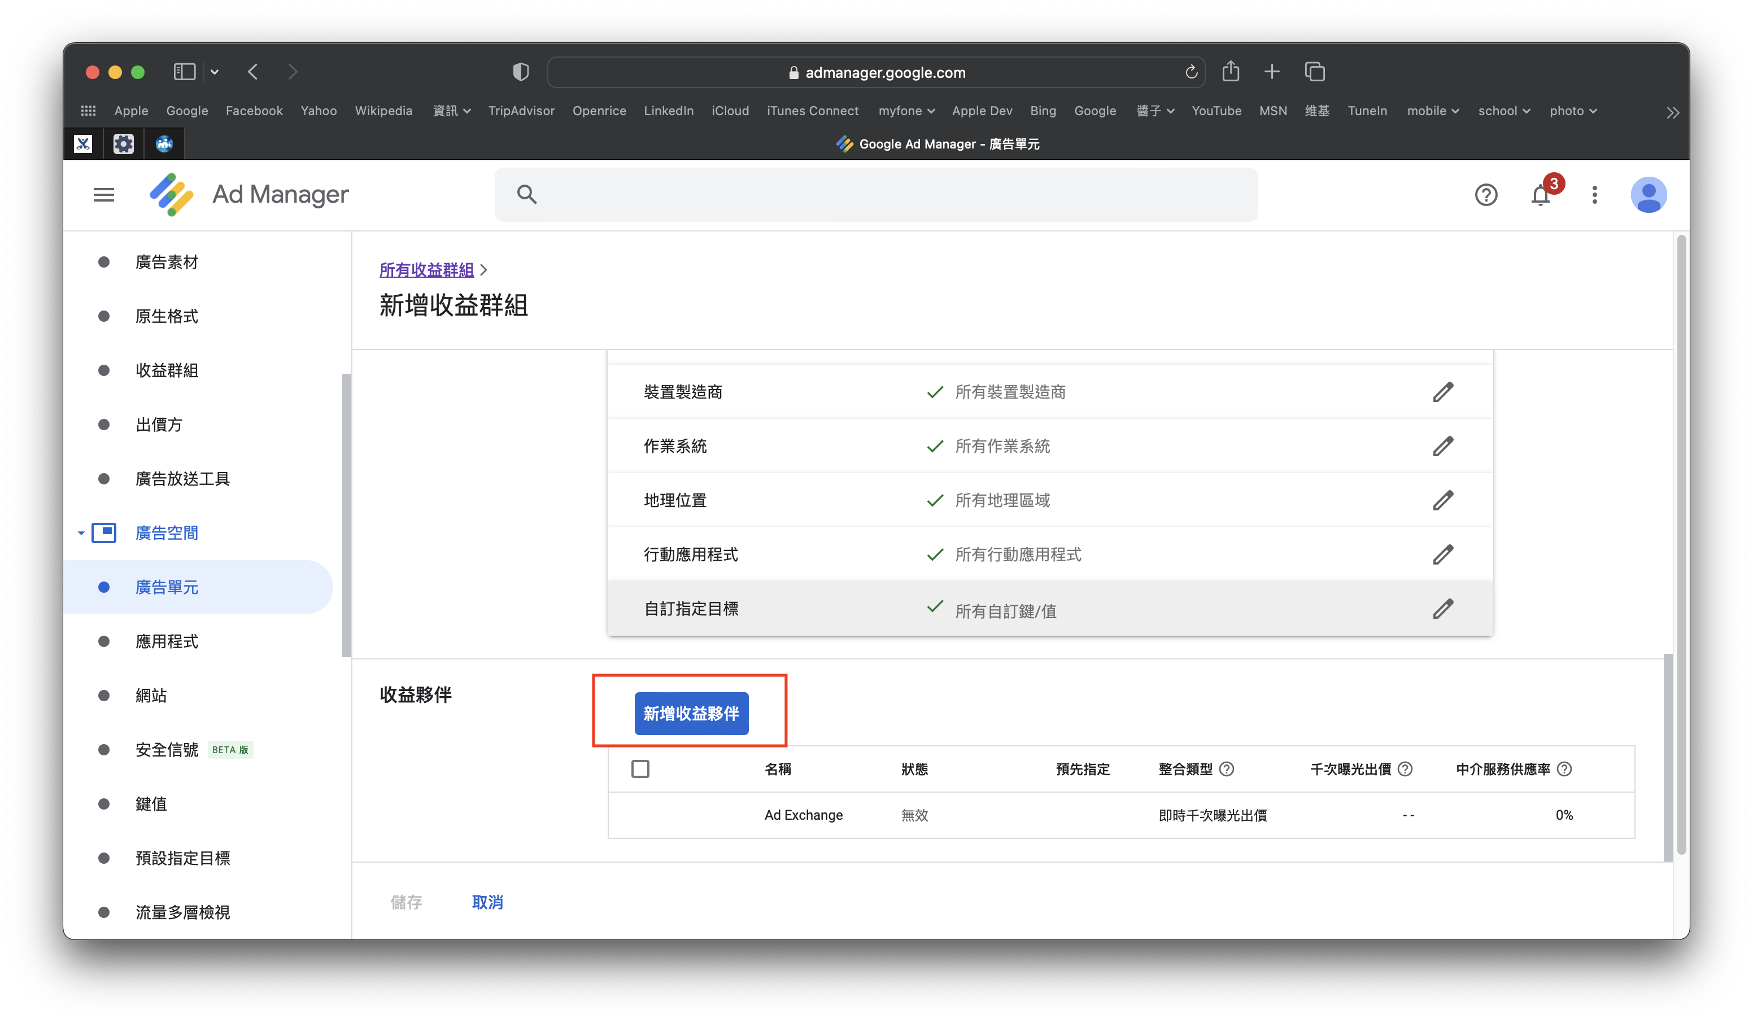This screenshot has height=1023, width=1753.
Task: Open 安全信號 BETA in the sidebar
Action: tap(193, 750)
